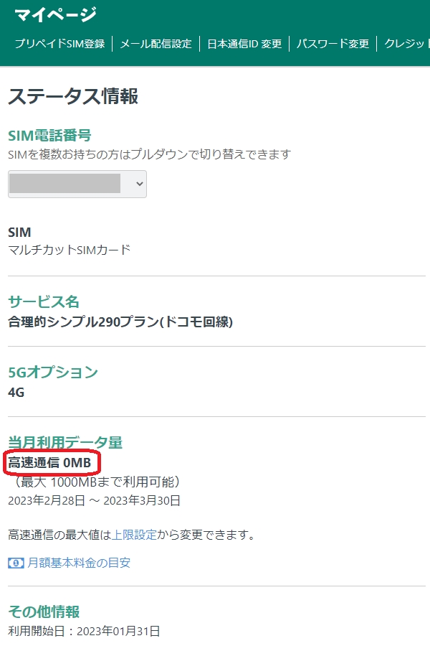The width and height of the screenshot is (430, 651).
Task: Go to メール配信設定 in the navigation bar
Action: pos(156,44)
